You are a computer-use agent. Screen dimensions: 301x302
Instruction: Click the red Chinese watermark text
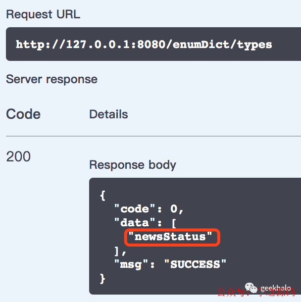[x=256, y=292]
